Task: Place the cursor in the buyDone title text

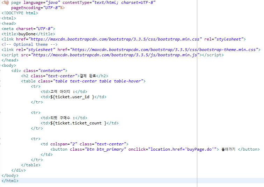Action: click(x=27, y=34)
